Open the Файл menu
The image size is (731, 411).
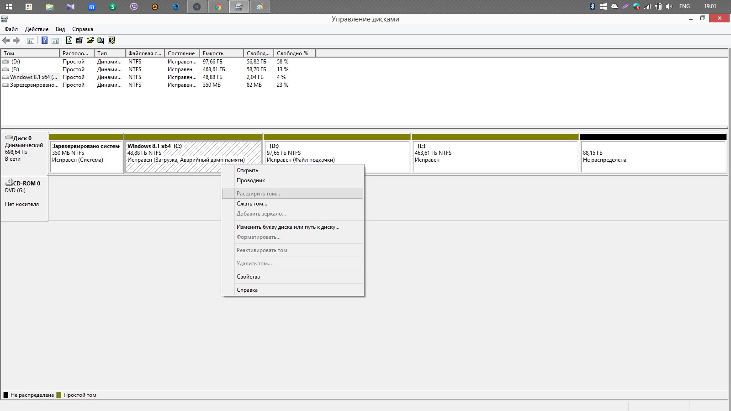point(11,29)
